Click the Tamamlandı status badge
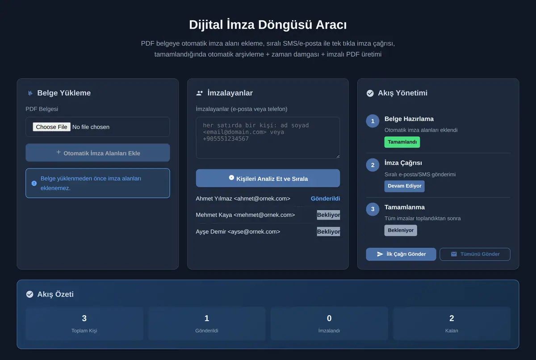Viewport: 536px width, 360px height. coord(402,142)
